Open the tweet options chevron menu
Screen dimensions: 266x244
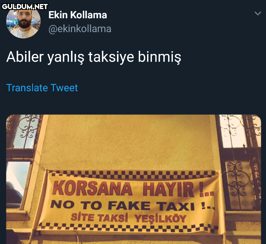(258, 13)
